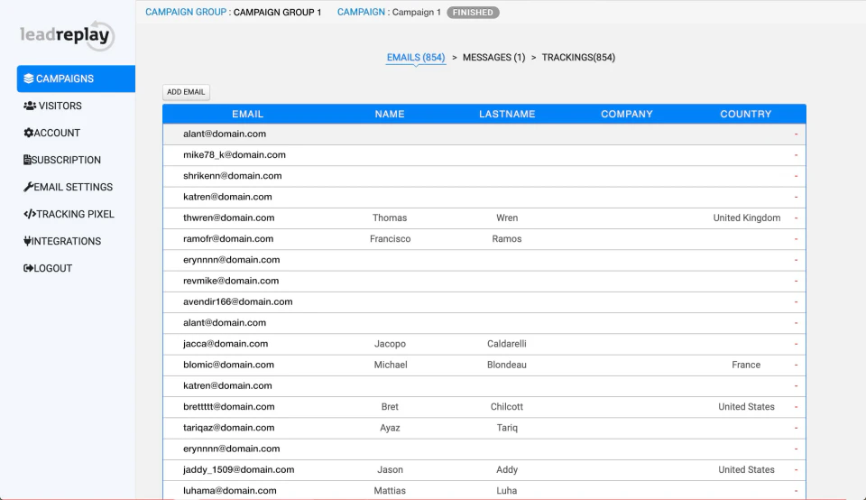Screen dimensions: 866x500
Task: Remove thwren@domain.com row via red dash
Action: 796,218
